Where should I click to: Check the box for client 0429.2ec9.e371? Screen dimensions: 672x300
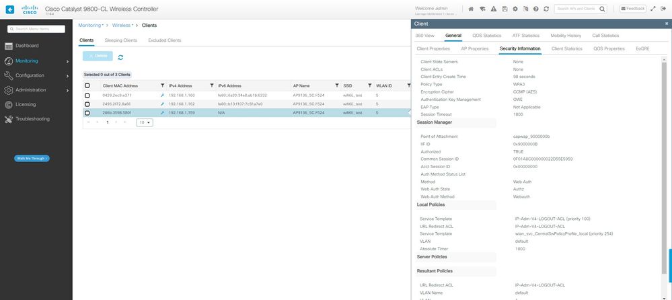click(x=87, y=95)
